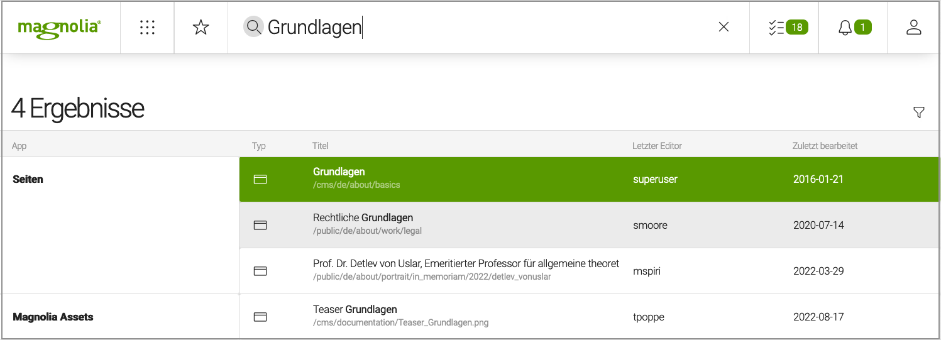The image size is (941, 340).
Task: Clear the search with the X icon
Action: [724, 27]
